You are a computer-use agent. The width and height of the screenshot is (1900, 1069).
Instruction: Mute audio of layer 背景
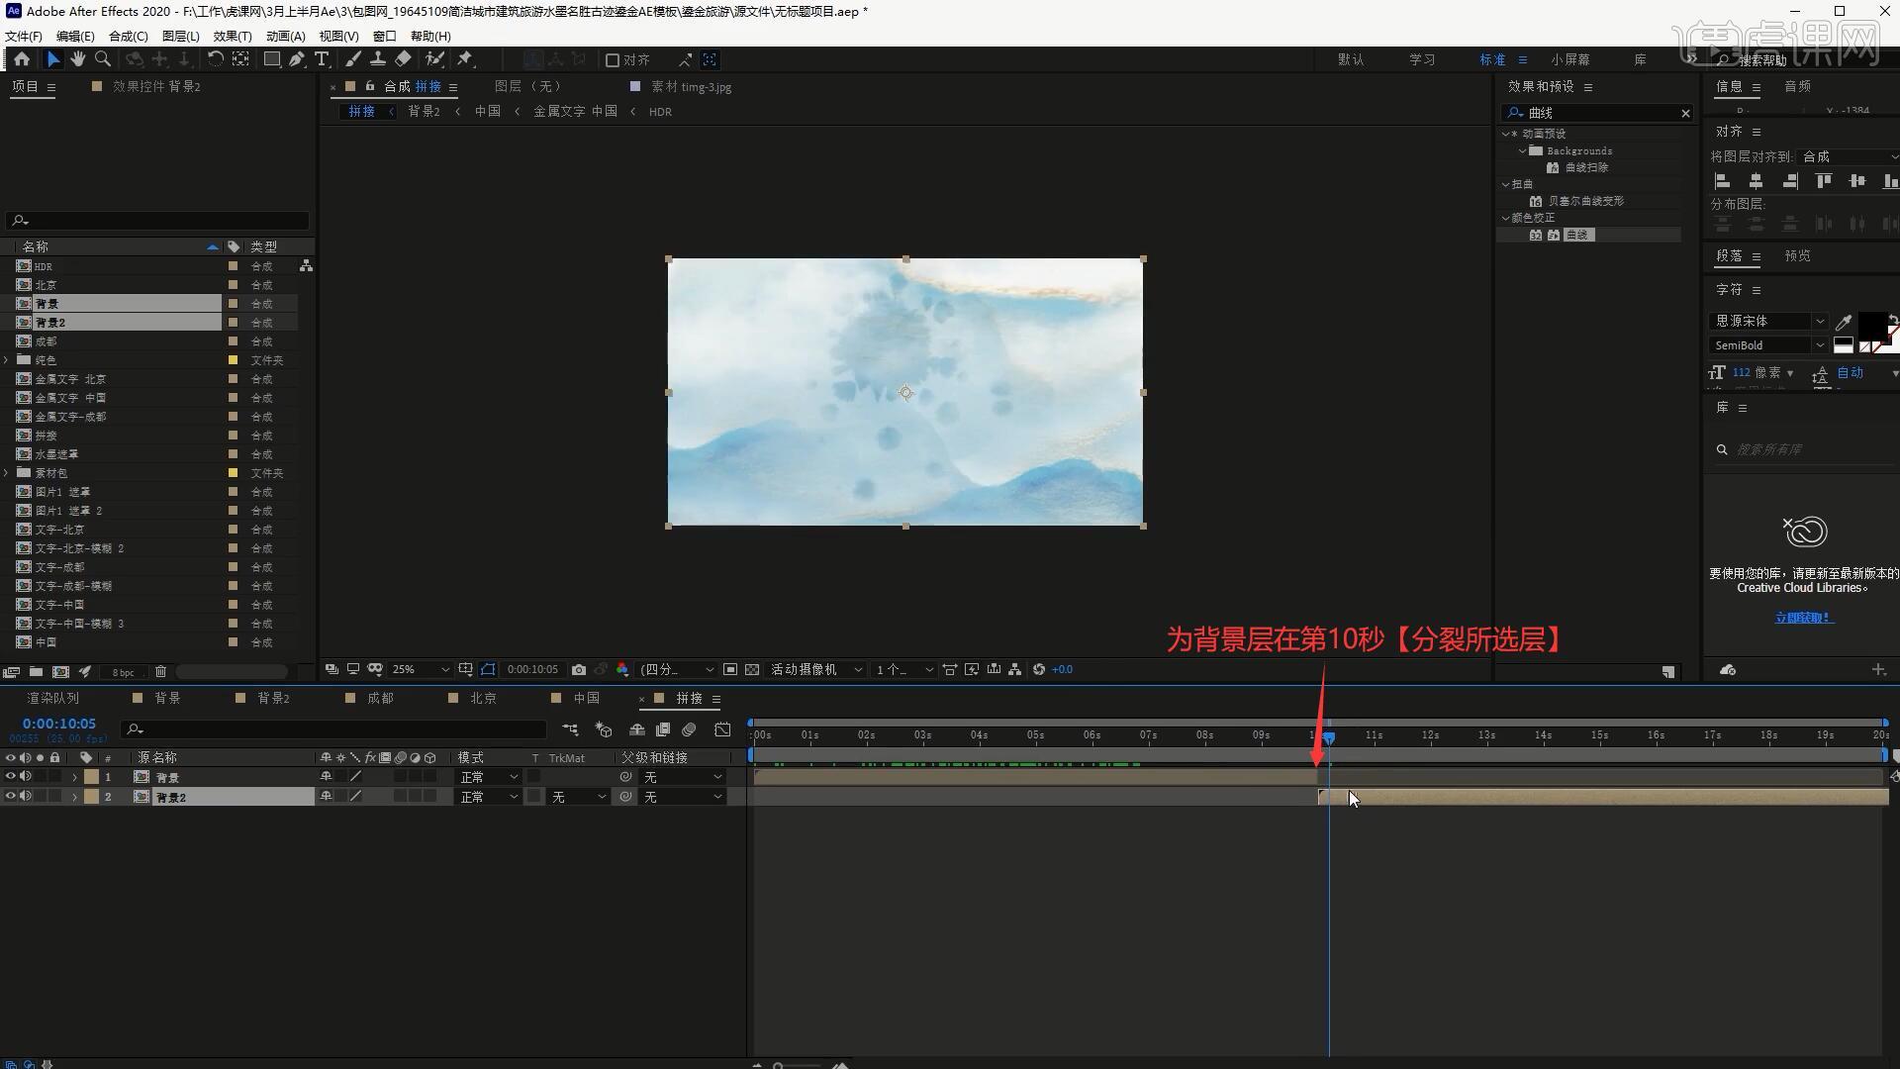point(26,777)
